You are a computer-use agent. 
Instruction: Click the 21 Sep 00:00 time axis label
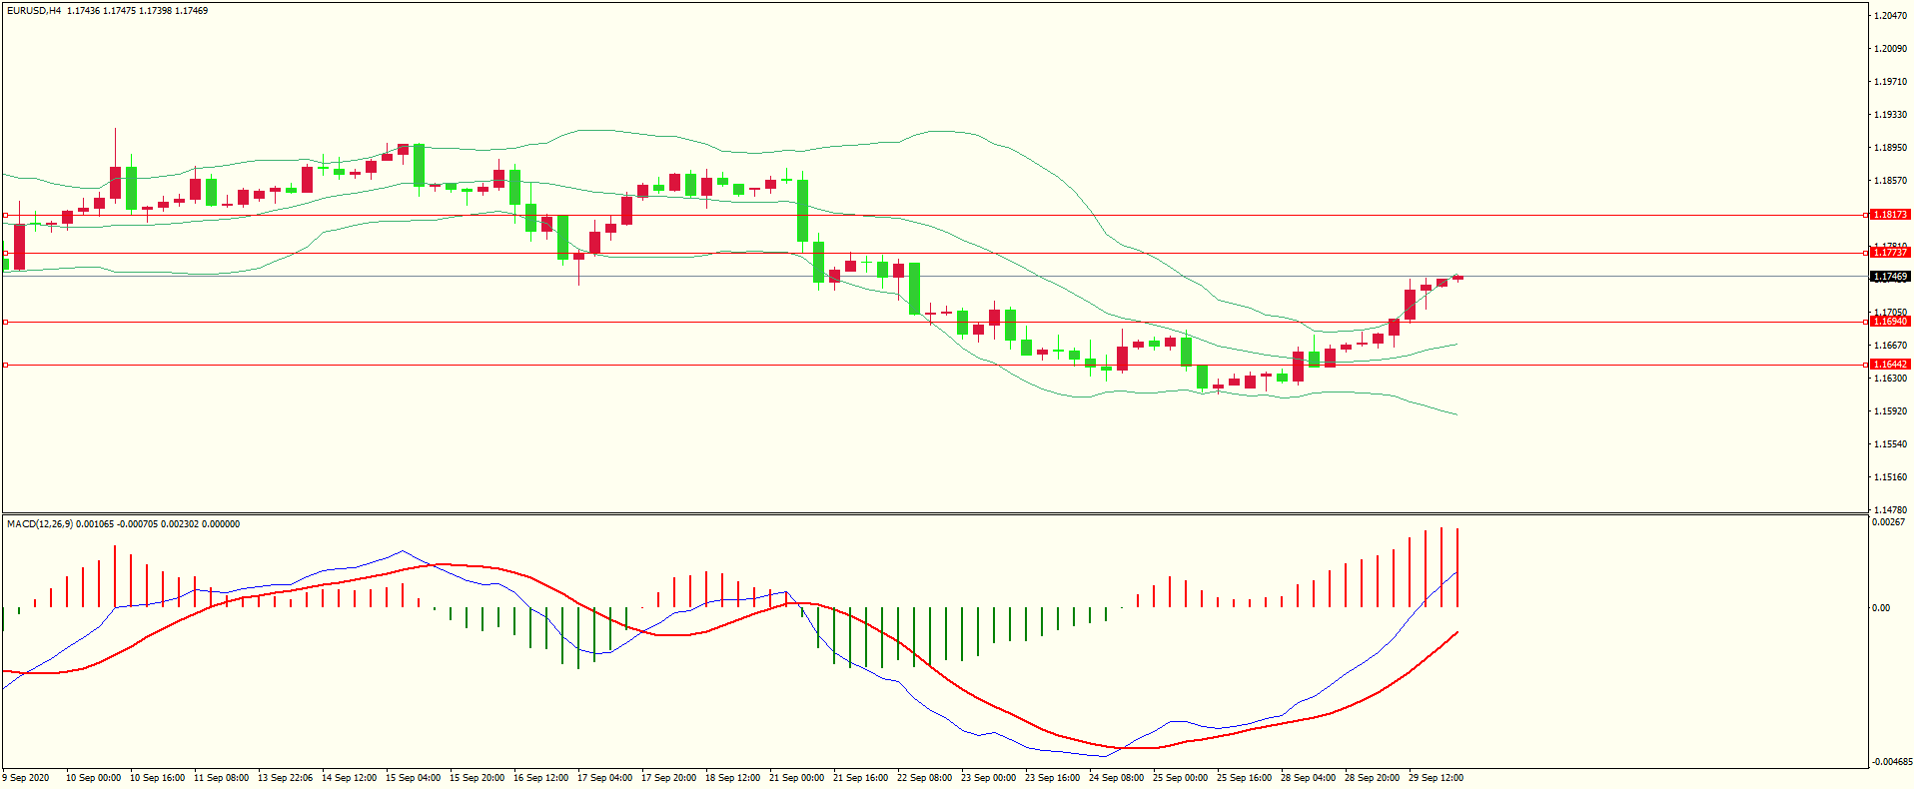click(x=796, y=778)
